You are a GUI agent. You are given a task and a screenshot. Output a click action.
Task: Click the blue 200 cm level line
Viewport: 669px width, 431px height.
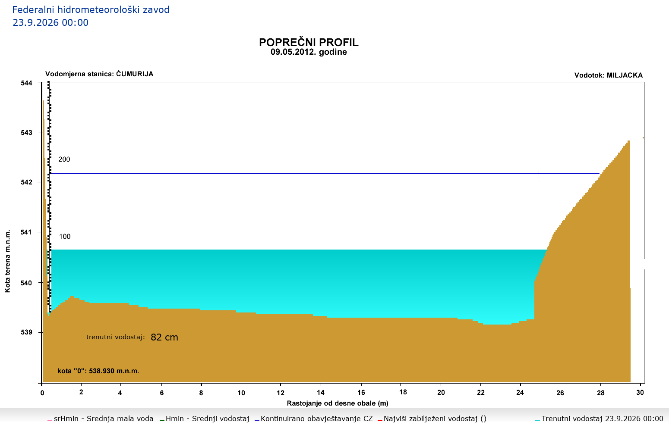click(324, 173)
